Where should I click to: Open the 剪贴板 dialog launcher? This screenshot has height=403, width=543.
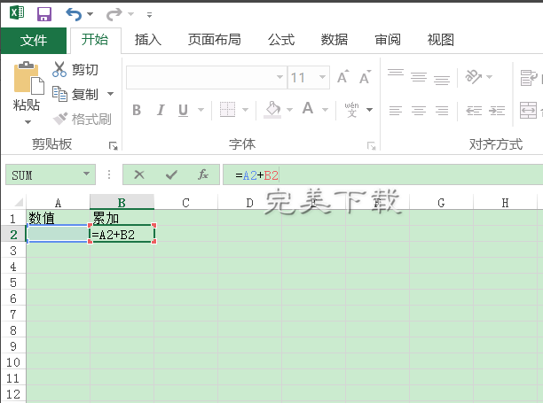coord(114,146)
